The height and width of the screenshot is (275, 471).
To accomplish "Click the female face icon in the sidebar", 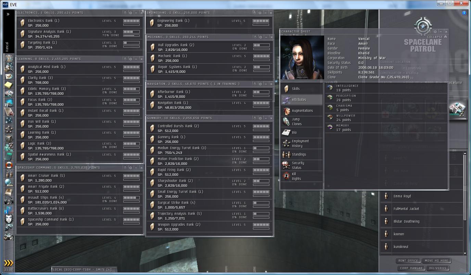I will pyautogui.click(x=9, y=219).
